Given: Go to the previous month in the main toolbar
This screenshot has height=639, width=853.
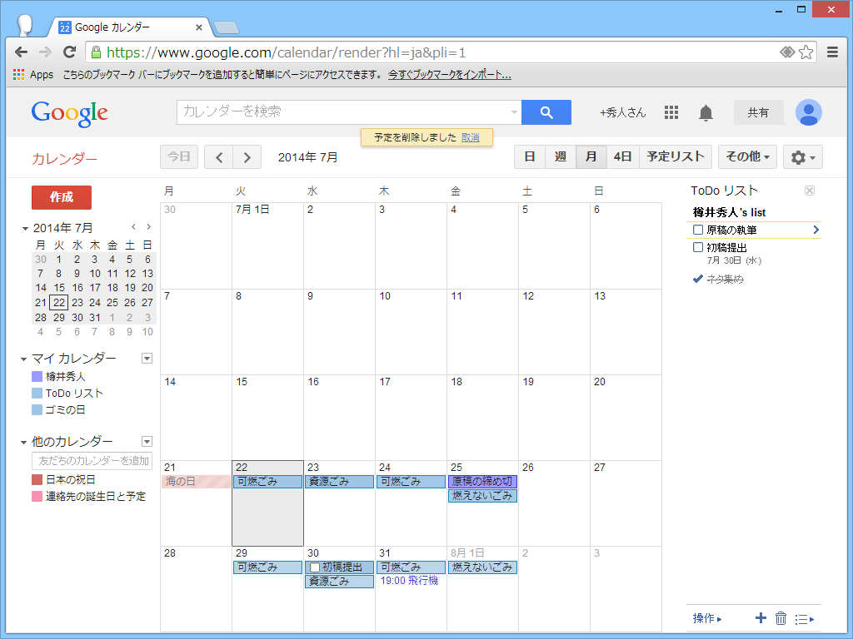Looking at the screenshot, I should [219, 157].
